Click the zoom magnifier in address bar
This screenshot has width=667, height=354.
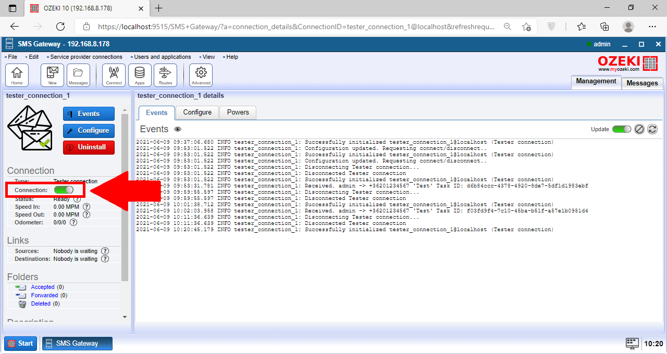point(507,27)
